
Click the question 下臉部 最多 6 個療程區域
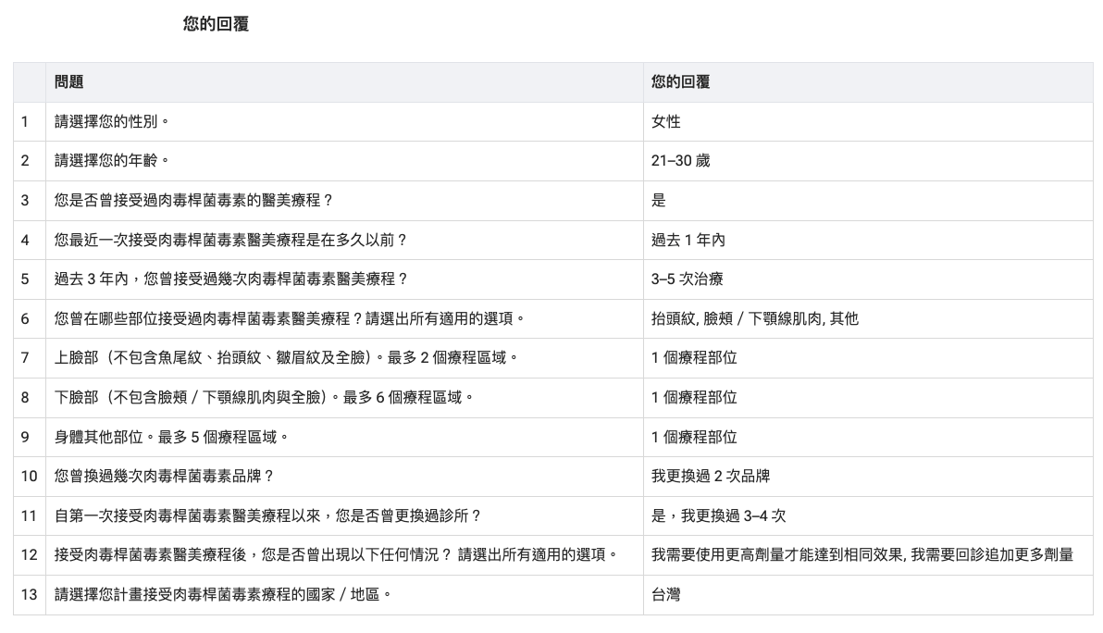coord(265,397)
